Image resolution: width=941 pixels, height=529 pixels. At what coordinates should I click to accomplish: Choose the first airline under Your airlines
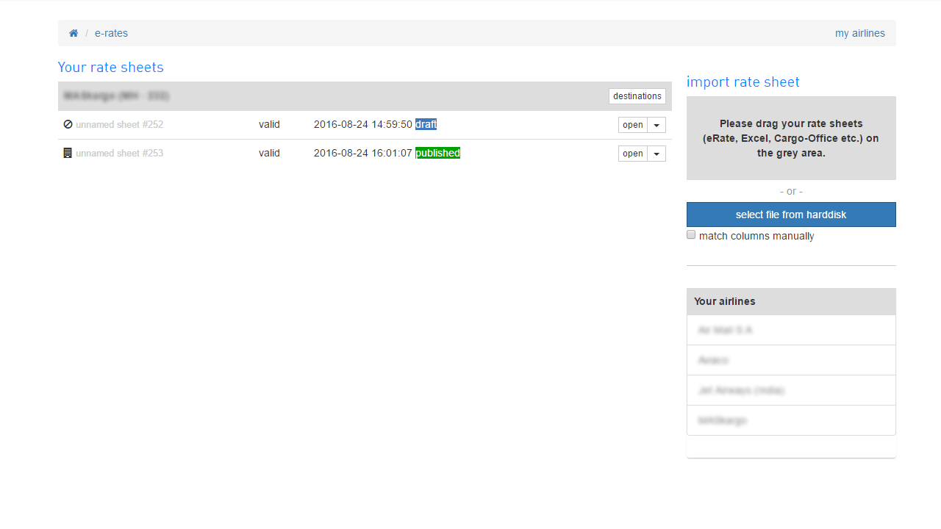point(726,330)
